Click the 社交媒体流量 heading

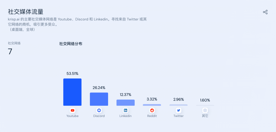(x=26, y=12)
